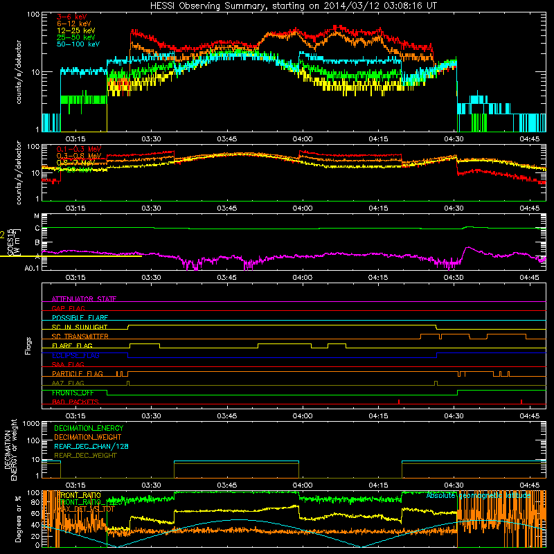
Task: Click the HESSI Observing Summary plot title
Action: pos(294,6)
